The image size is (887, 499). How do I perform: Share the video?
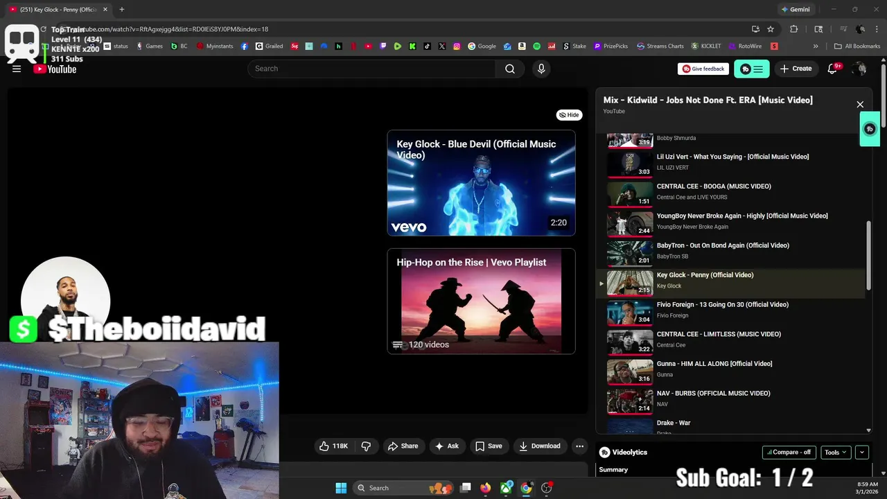[x=403, y=446]
